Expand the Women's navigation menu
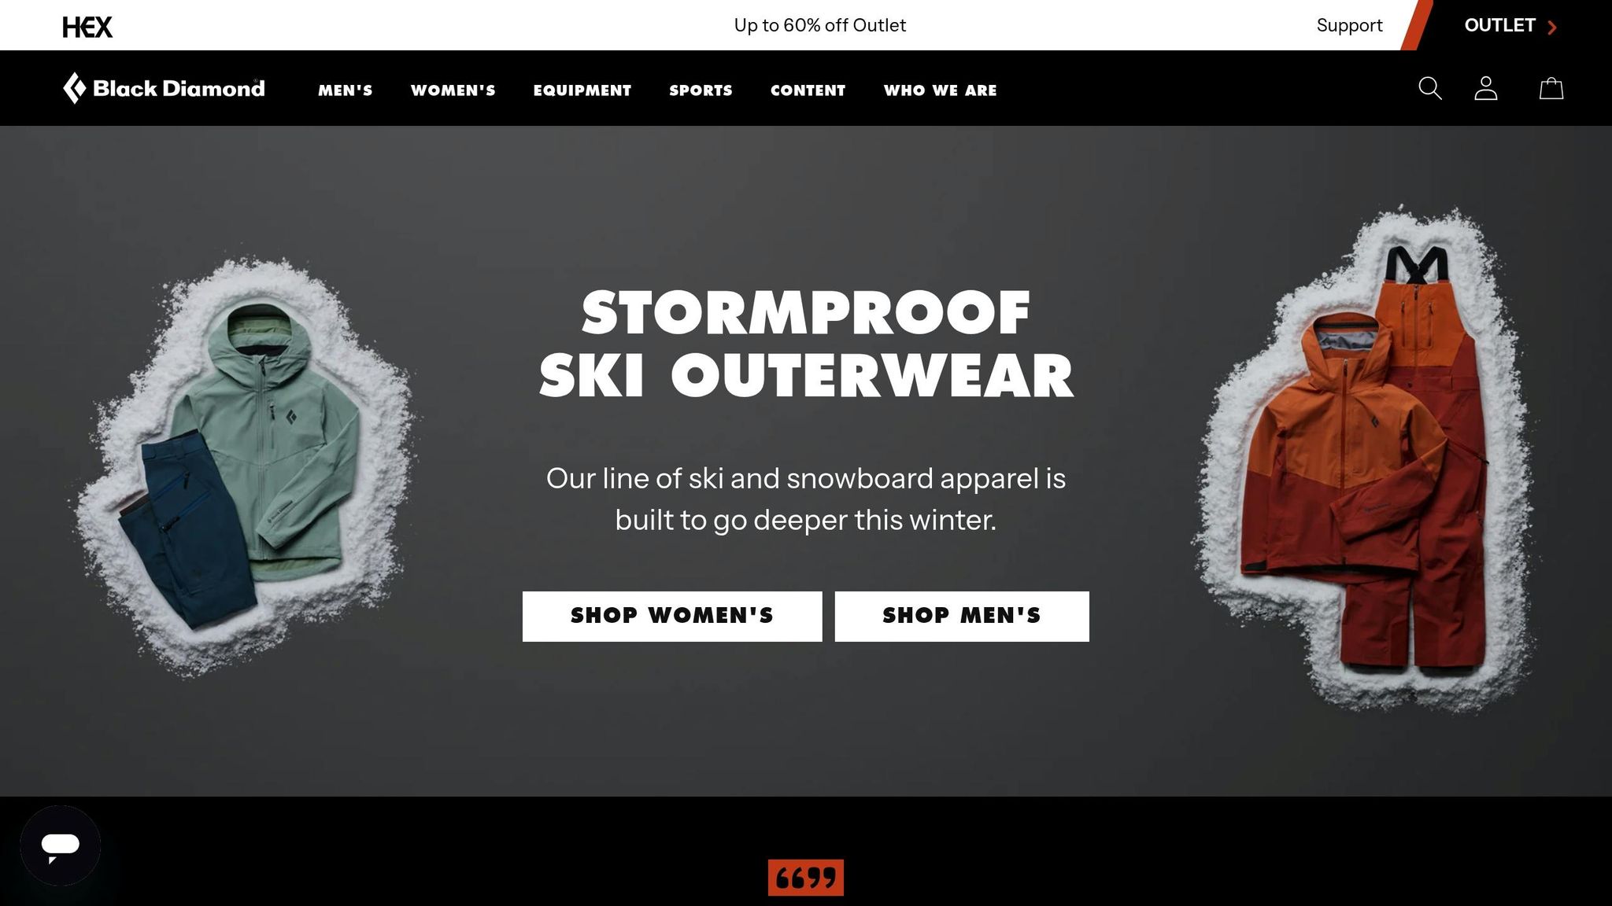This screenshot has height=906, width=1612. tap(453, 90)
